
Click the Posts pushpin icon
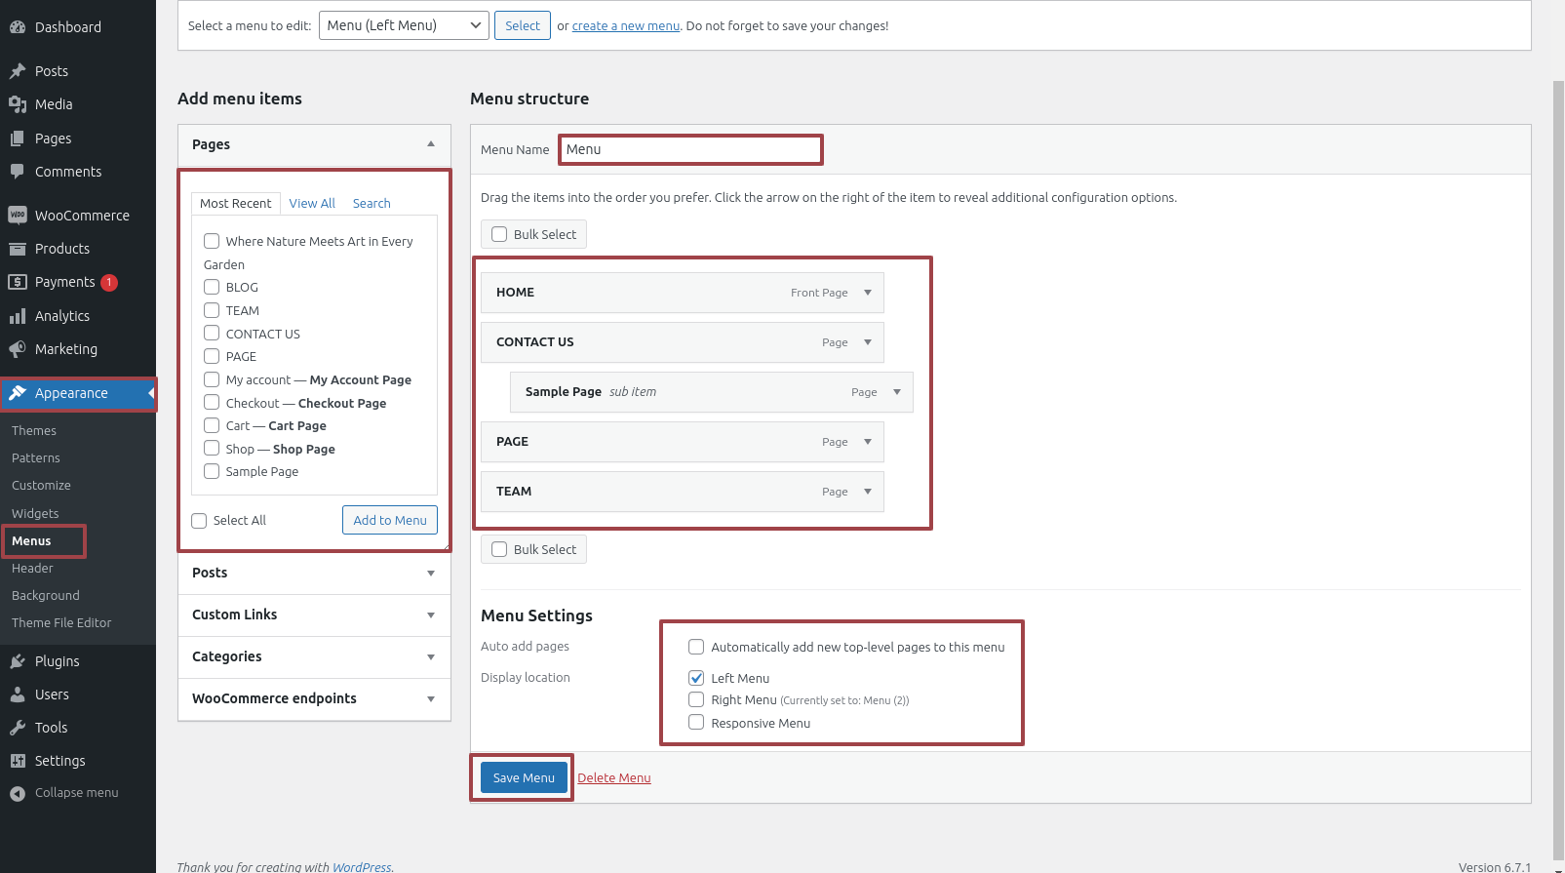point(18,71)
